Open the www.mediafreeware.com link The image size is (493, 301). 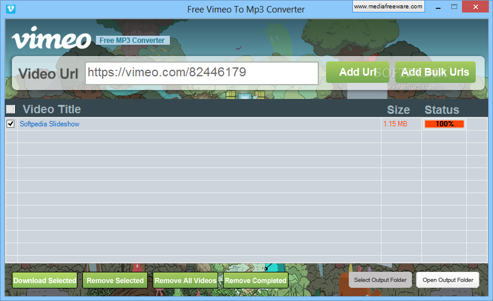388,7
